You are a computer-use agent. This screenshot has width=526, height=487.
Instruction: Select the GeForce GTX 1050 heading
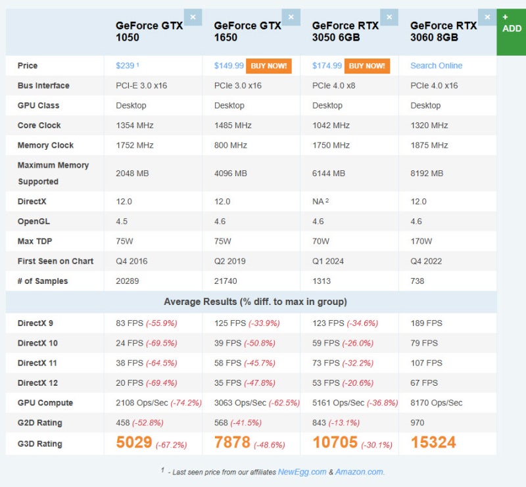click(x=149, y=32)
